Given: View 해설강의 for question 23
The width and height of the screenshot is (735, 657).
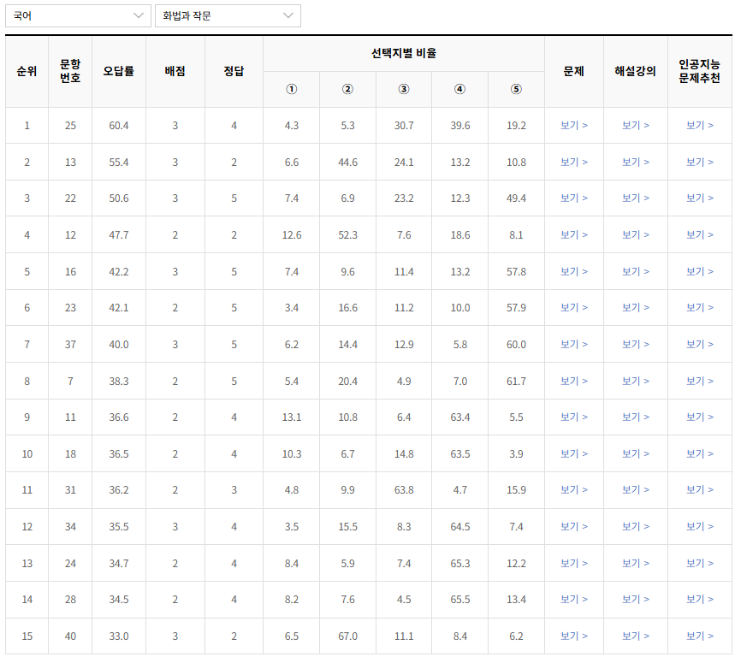Looking at the screenshot, I should pyautogui.click(x=636, y=308).
